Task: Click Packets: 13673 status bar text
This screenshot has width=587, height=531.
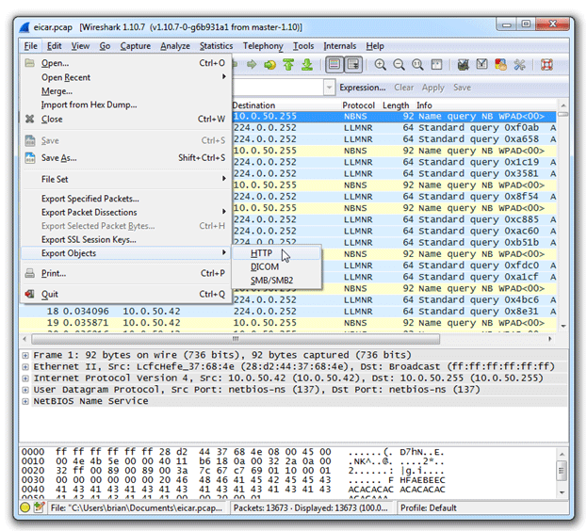Action: click(311, 507)
